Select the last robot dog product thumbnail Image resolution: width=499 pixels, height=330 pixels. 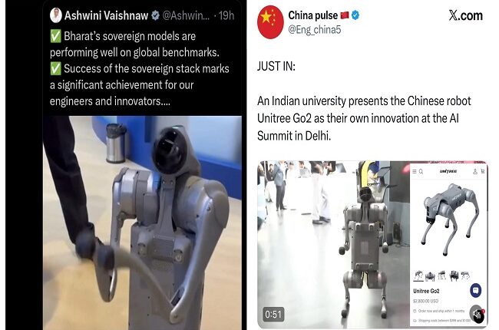coord(465,276)
